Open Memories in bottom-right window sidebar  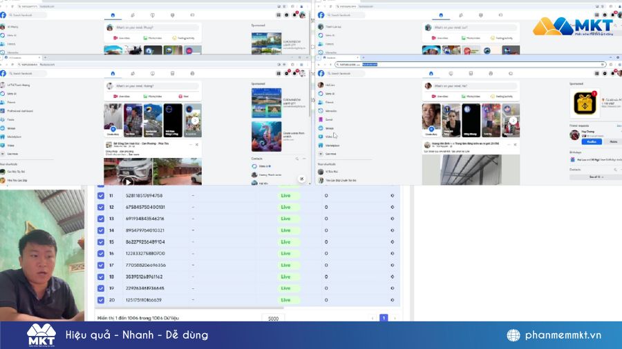click(x=330, y=110)
